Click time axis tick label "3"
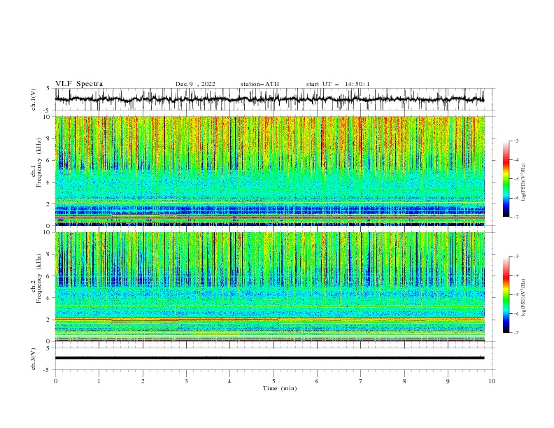The image size is (554, 428). (x=186, y=381)
